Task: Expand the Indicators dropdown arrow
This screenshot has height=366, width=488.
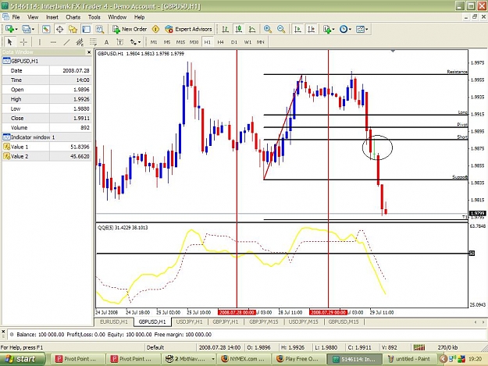Action: 333,30
